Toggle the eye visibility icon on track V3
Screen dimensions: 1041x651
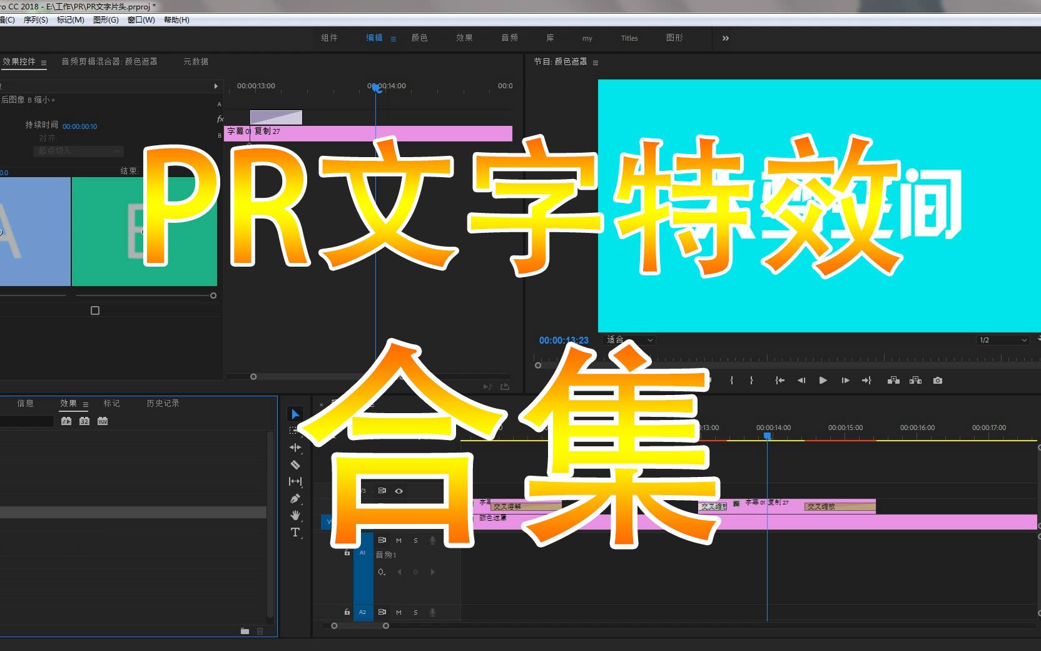pos(399,491)
